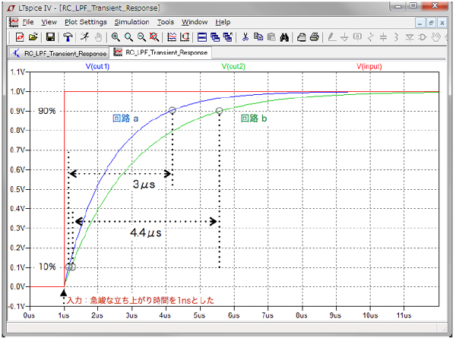
Task: Open Control Panel with the hammer icon
Action: pyautogui.click(x=68, y=36)
